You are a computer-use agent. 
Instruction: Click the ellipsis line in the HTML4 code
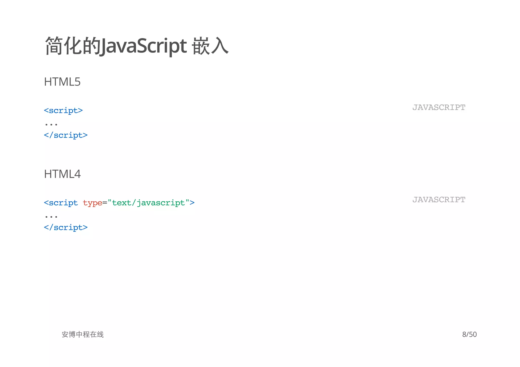(51, 217)
